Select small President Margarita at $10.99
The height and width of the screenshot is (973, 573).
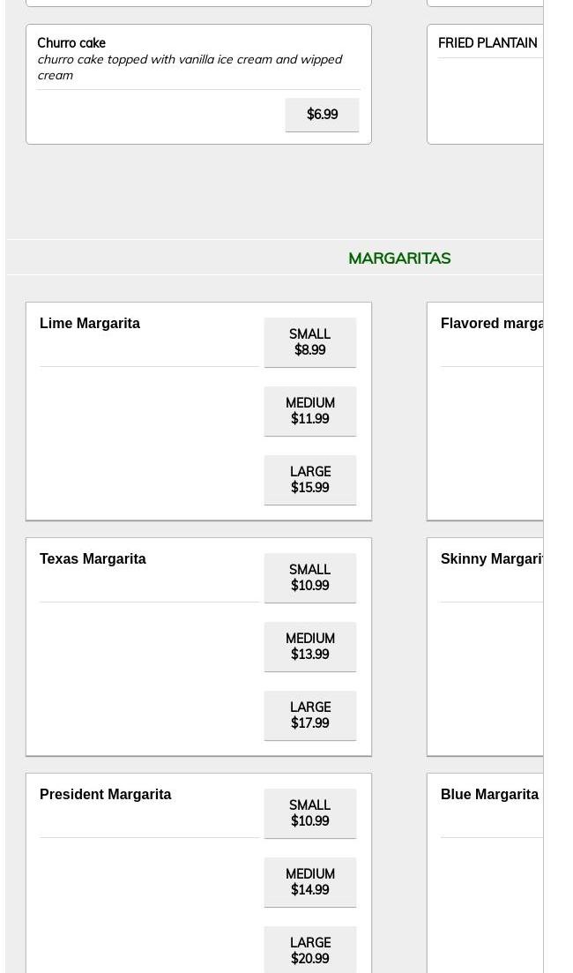310,813
